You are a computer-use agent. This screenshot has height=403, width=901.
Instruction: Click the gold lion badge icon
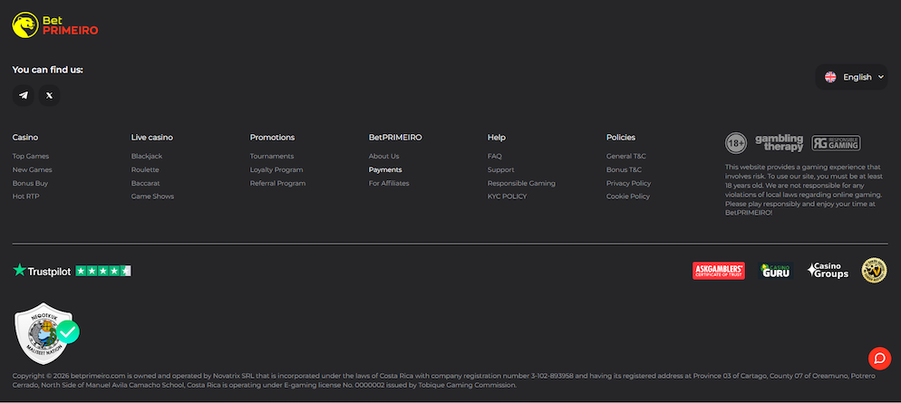pyautogui.click(x=874, y=271)
